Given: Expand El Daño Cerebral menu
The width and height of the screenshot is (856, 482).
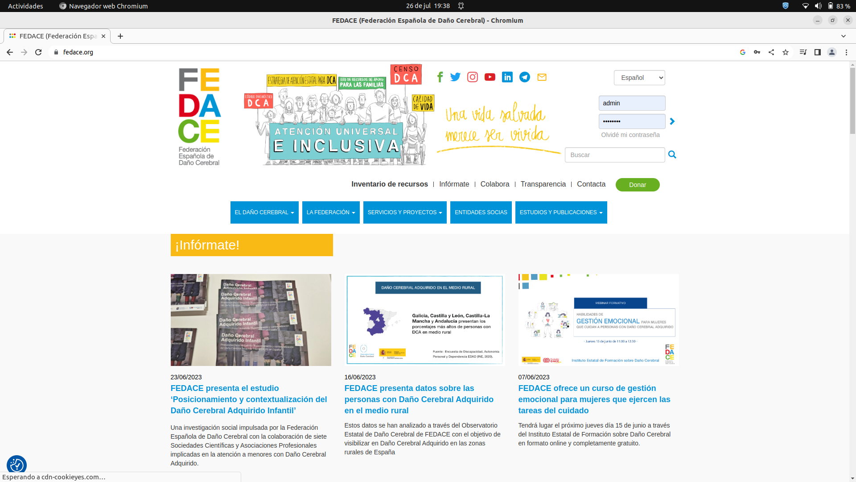Looking at the screenshot, I should [264, 212].
